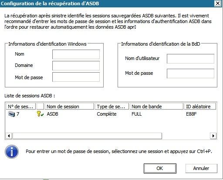Click the Nom de bande column header
Image resolution: width=223 pixels, height=180 pixels.
pyautogui.click(x=156, y=107)
